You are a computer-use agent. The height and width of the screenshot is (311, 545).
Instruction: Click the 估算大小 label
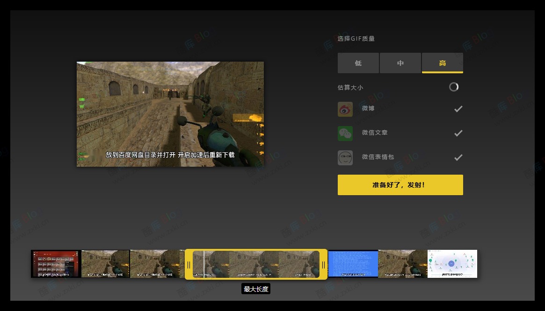[x=350, y=87]
